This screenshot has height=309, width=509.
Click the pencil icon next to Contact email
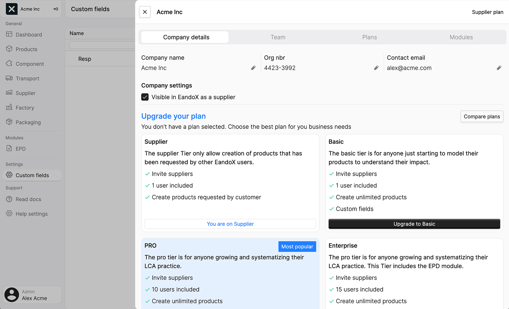click(499, 68)
